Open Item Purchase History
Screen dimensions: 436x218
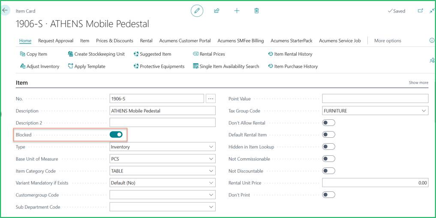coord(293,66)
